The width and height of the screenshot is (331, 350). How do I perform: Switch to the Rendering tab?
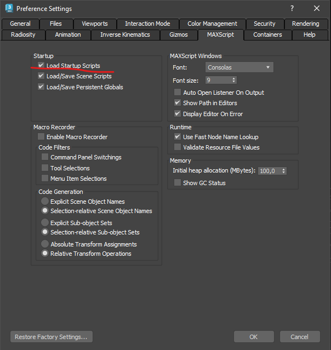coord(306,24)
